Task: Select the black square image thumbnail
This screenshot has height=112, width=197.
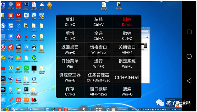Action: coord(34,69)
